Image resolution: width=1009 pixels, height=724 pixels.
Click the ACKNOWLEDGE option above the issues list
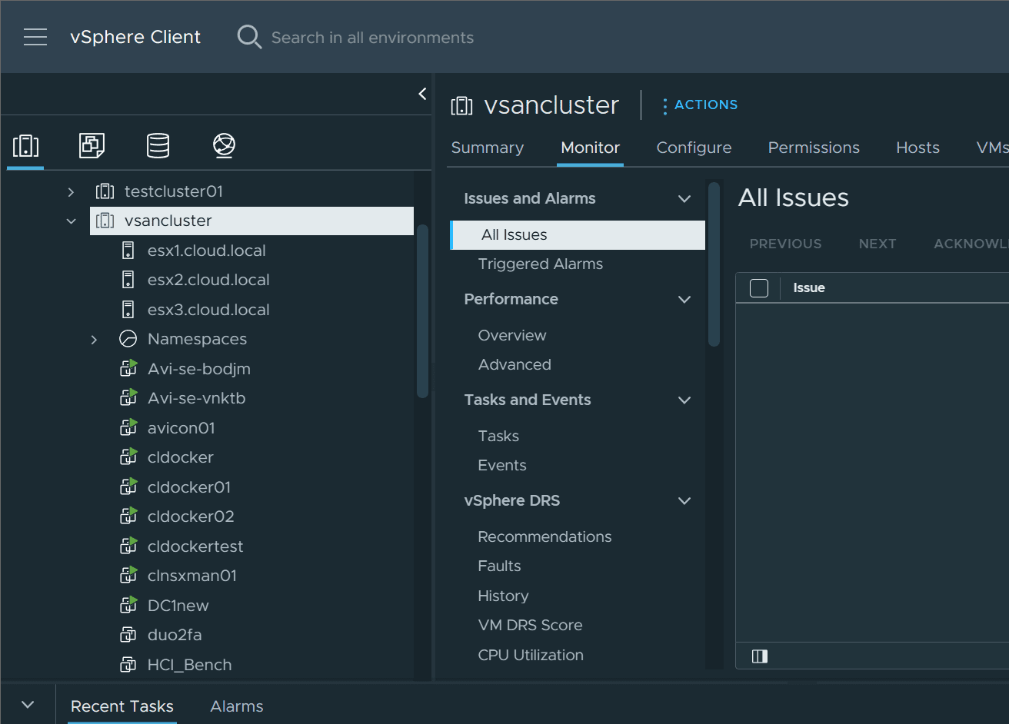(971, 244)
